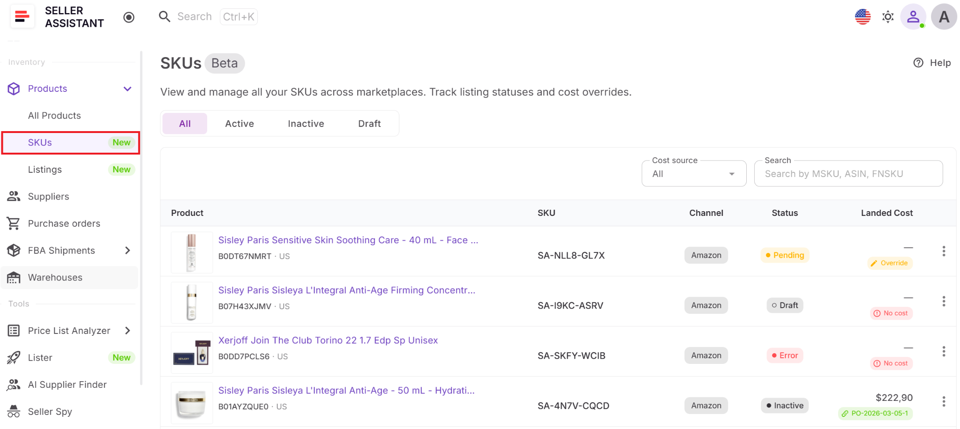
Task: Open the purple user profile icon
Action: (x=913, y=17)
